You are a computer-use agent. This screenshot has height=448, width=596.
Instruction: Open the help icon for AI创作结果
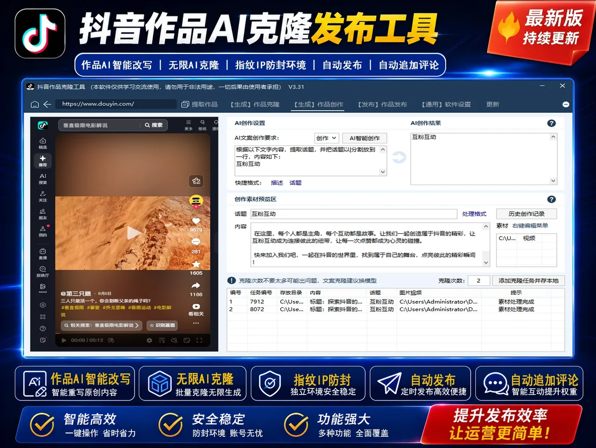[x=551, y=123]
